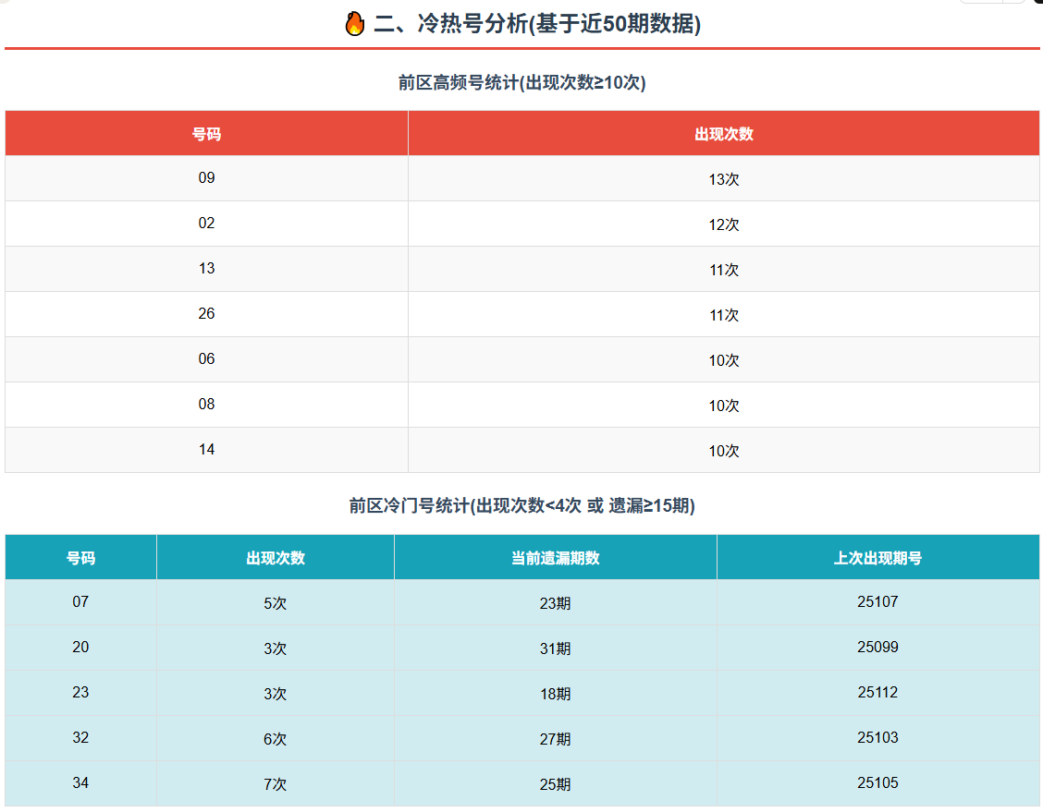Click period number 25112
The image size is (1043, 812).
click(x=877, y=693)
